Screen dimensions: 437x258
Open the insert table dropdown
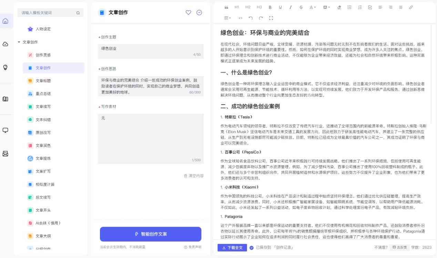[x=227, y=18]
